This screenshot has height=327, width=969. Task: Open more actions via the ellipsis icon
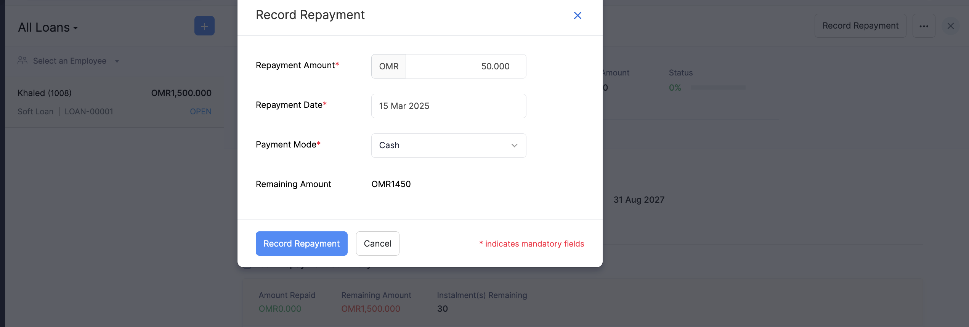924,26
